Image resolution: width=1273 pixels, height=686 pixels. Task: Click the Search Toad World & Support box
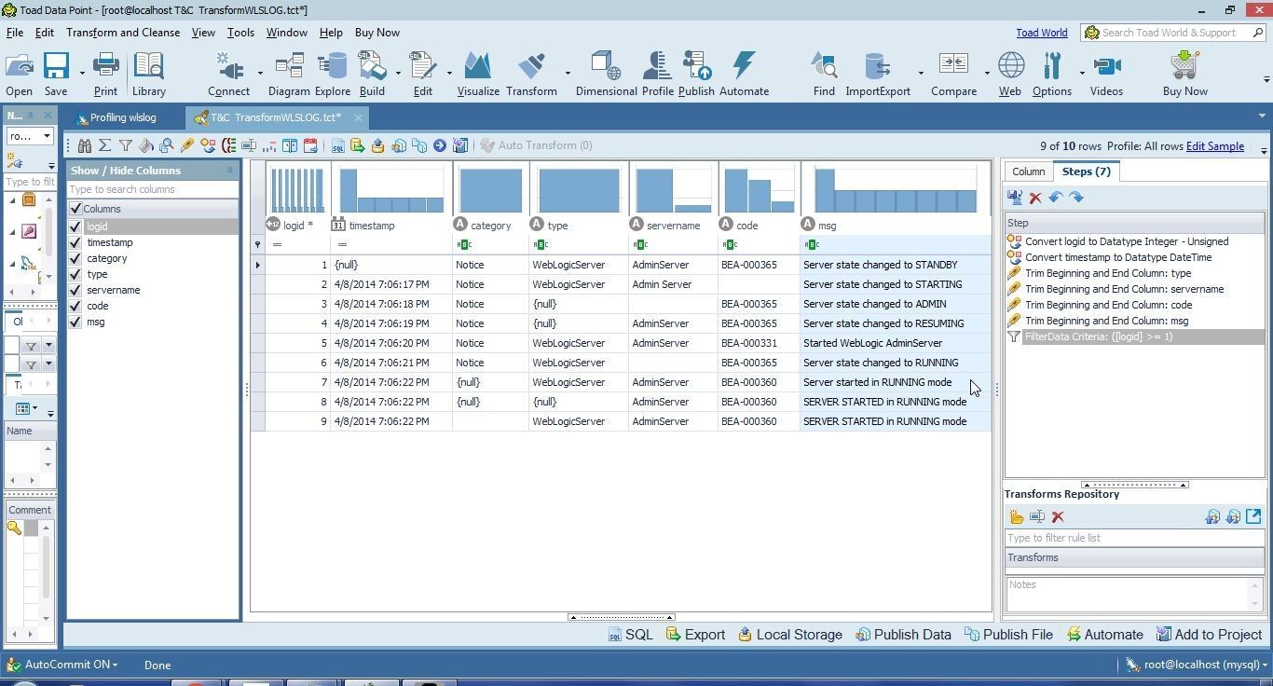[1175, 33]
